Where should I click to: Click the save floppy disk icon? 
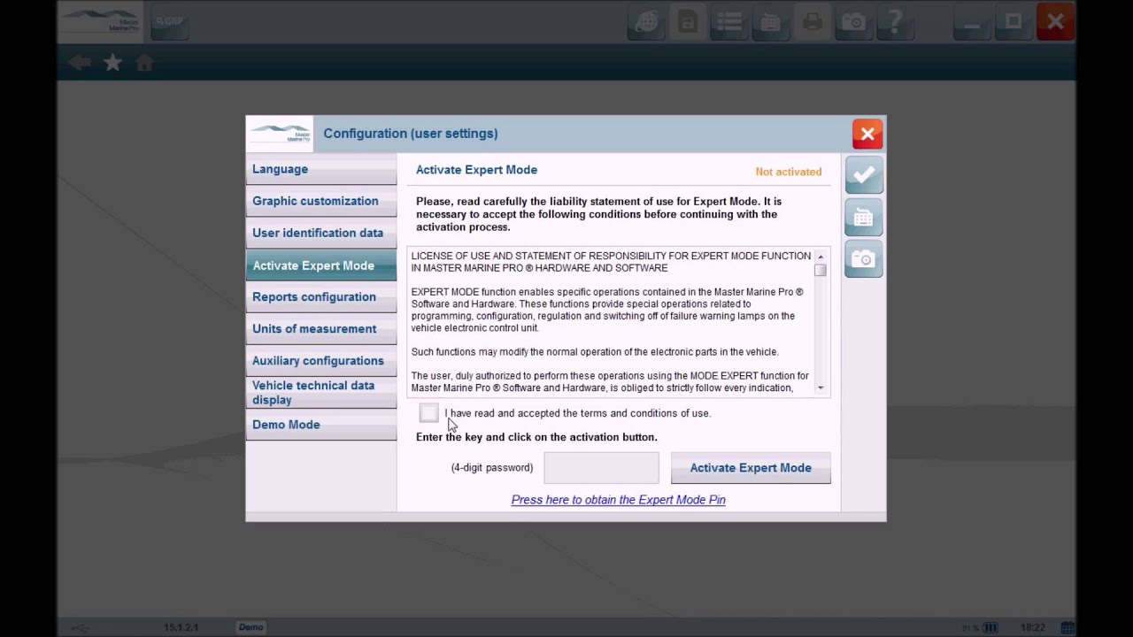point(689,22)
